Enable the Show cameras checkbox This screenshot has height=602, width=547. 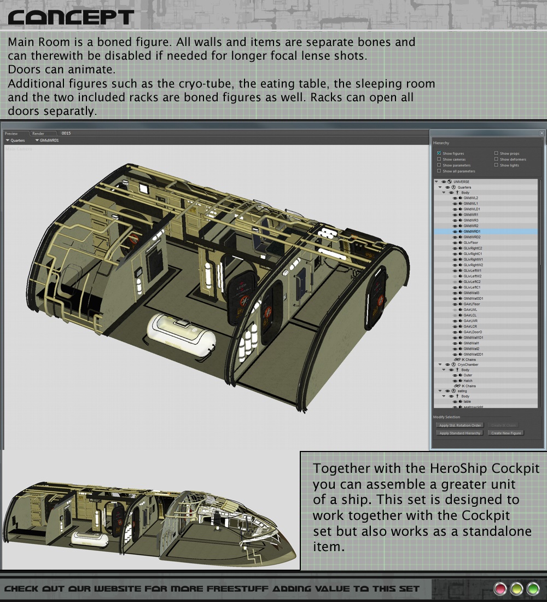[x=439, y=159]
